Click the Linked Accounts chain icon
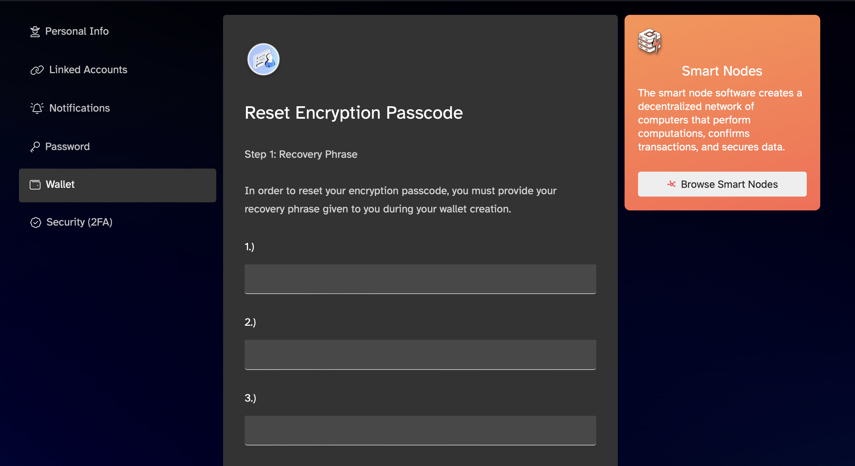 [x=37, y=70]
